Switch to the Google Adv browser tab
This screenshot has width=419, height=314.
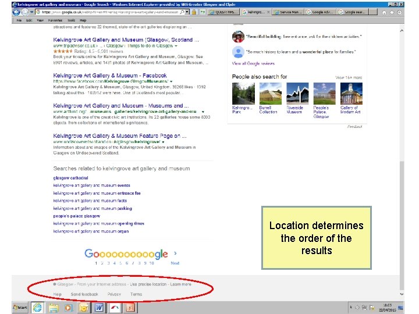point(320,12)
